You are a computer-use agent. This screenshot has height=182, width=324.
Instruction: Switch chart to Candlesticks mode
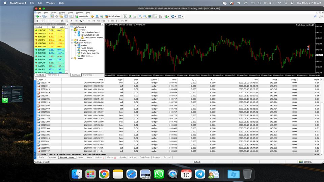coord(130,16)
